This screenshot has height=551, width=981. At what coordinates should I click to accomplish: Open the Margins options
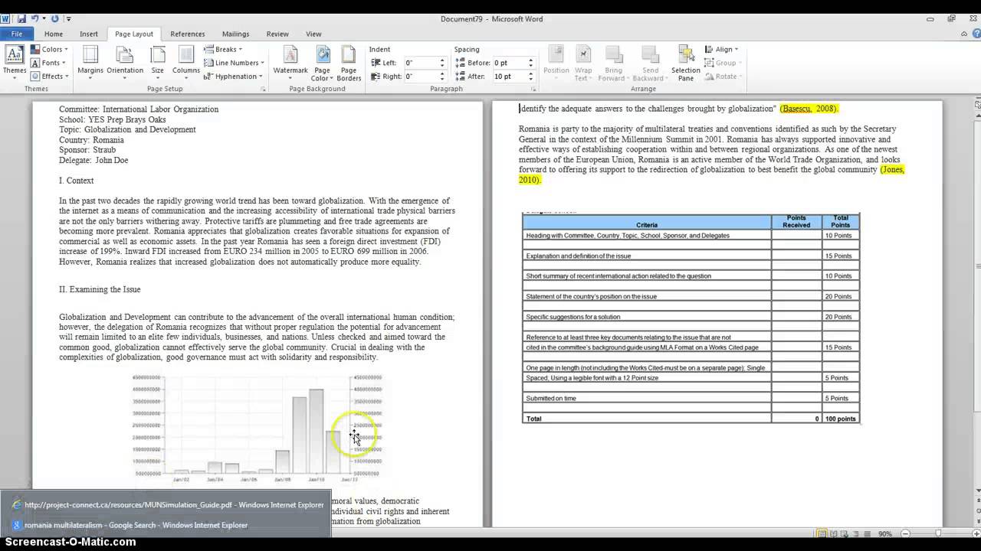[90, 61]
